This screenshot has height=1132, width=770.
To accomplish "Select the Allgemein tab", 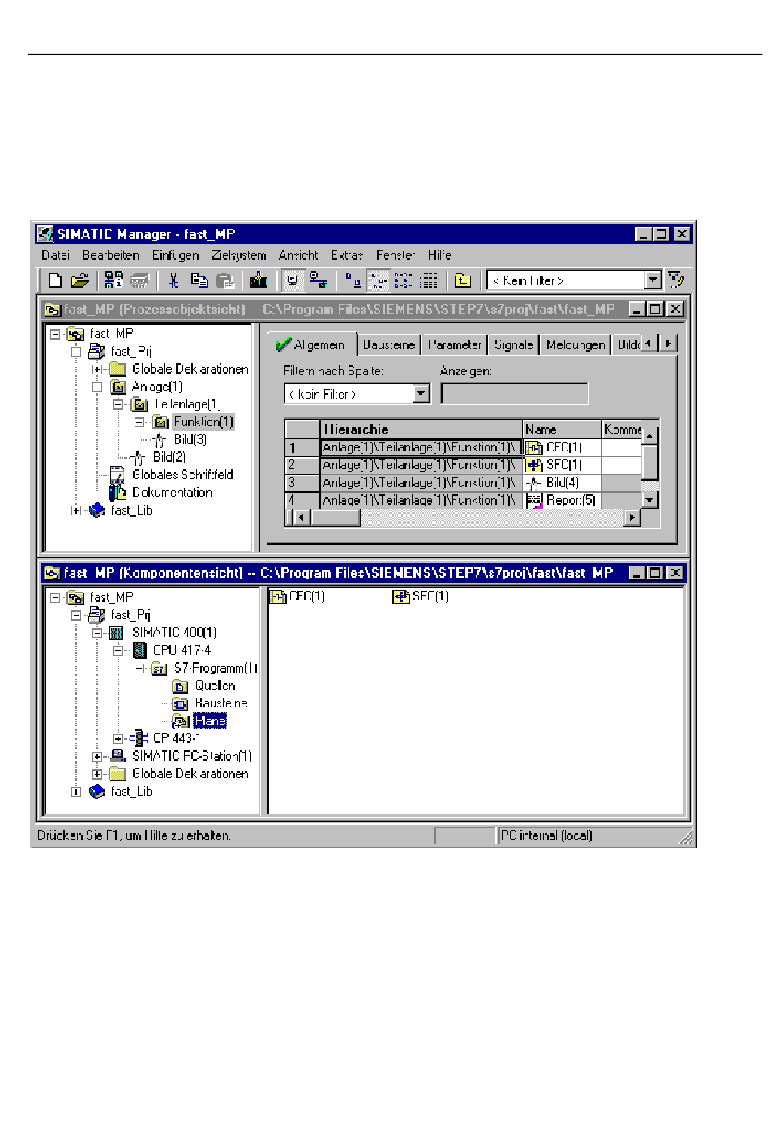I will [x=311, y=344].
